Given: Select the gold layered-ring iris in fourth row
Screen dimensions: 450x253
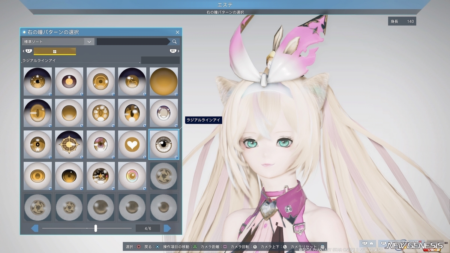Looking at the screenshot, I should tap(38, 176).
